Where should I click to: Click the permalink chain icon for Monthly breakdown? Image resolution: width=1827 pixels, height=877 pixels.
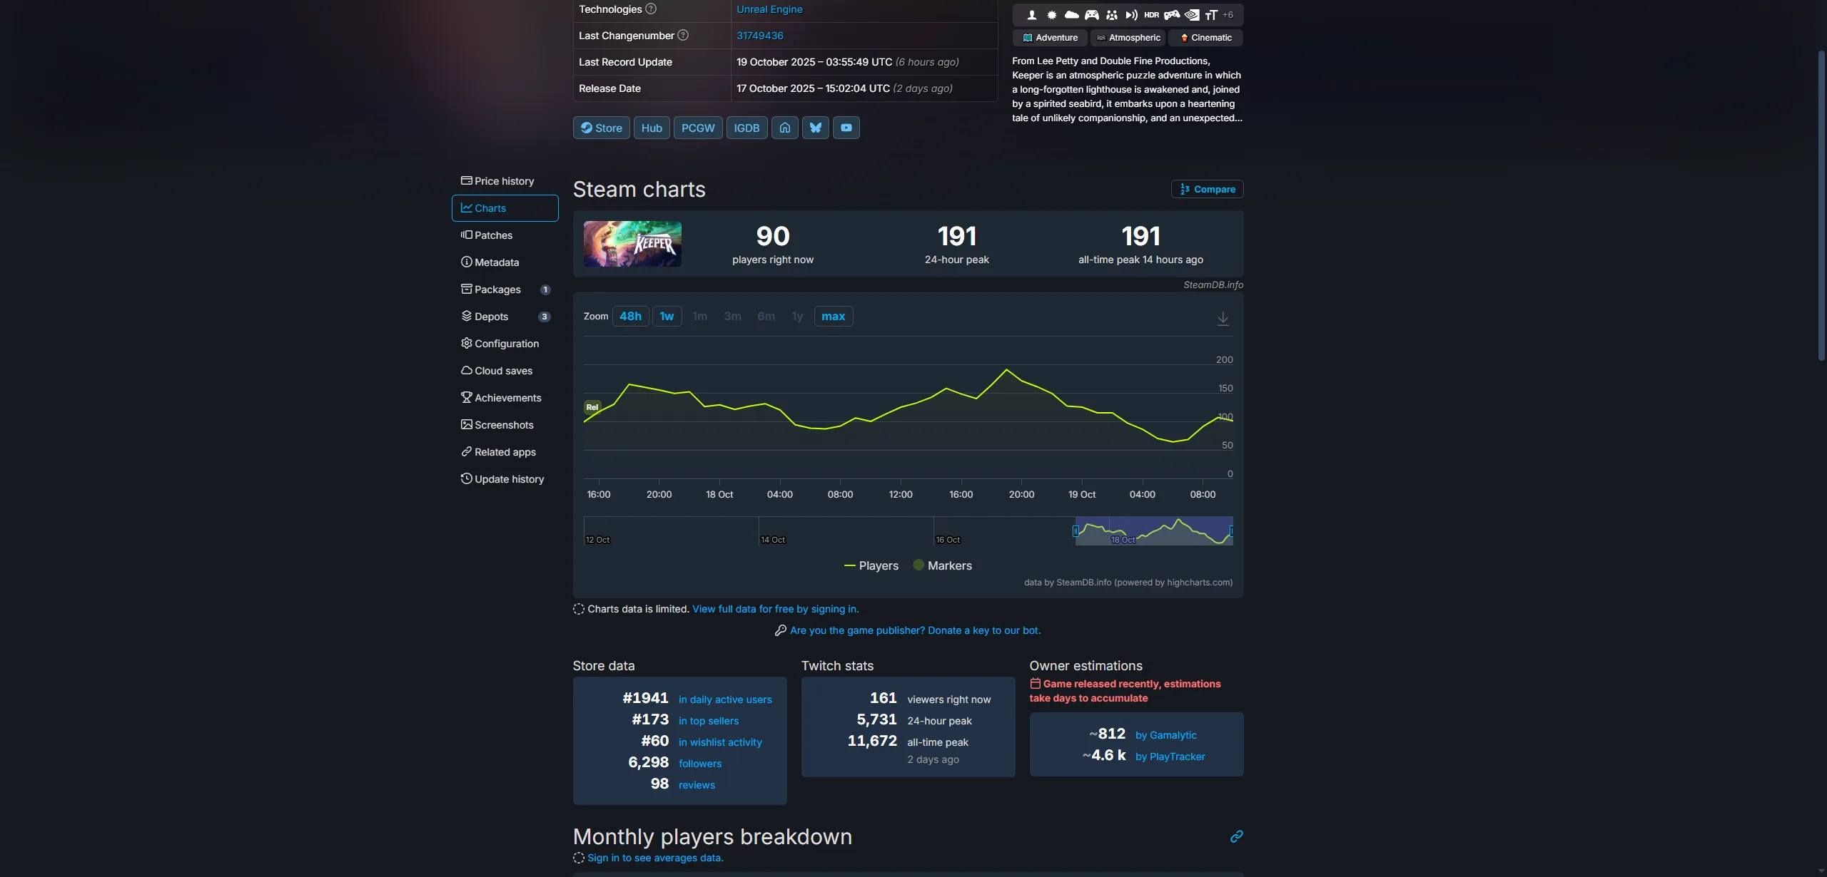(1236, 836)
